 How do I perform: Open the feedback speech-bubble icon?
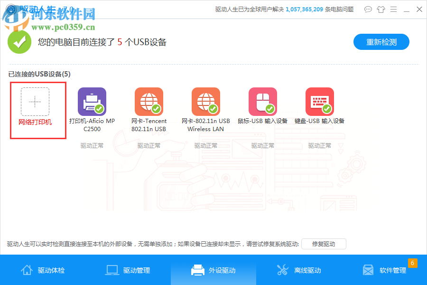point(368,9)
